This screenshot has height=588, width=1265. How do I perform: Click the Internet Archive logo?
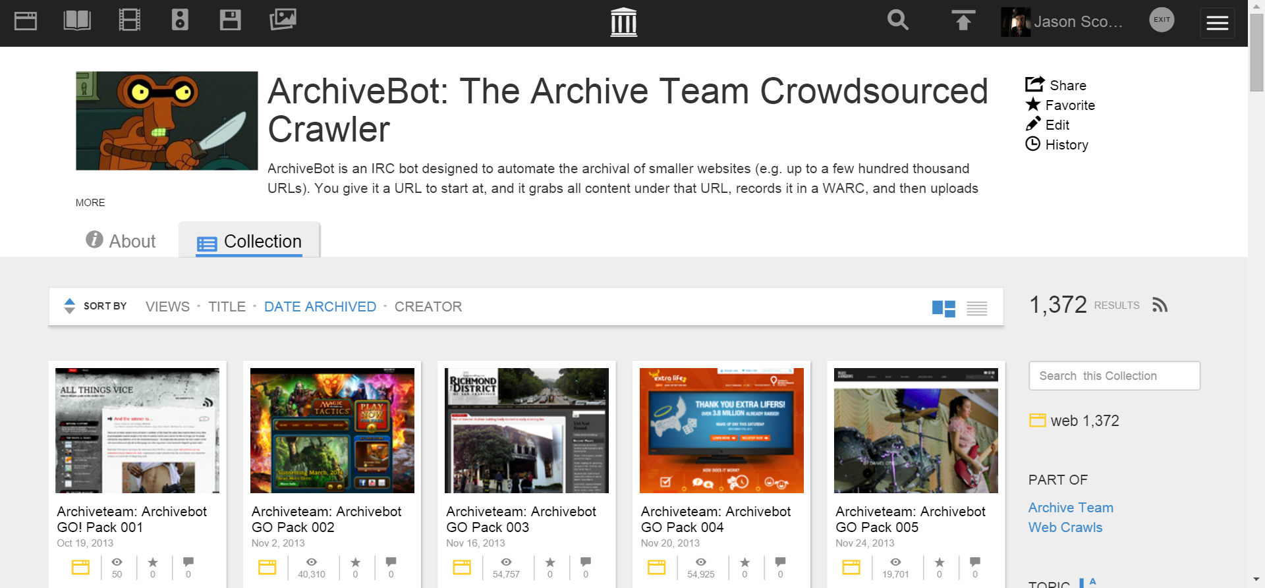(x=623, y=22)
